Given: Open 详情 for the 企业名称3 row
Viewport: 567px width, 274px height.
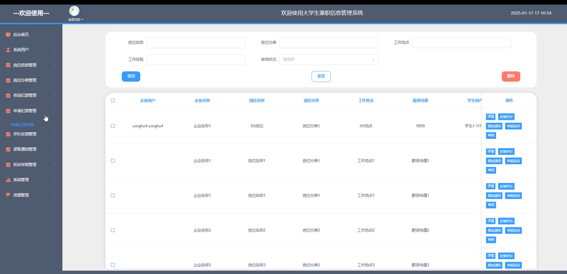Looking at the screenshot, I should (x=491, y=255).
